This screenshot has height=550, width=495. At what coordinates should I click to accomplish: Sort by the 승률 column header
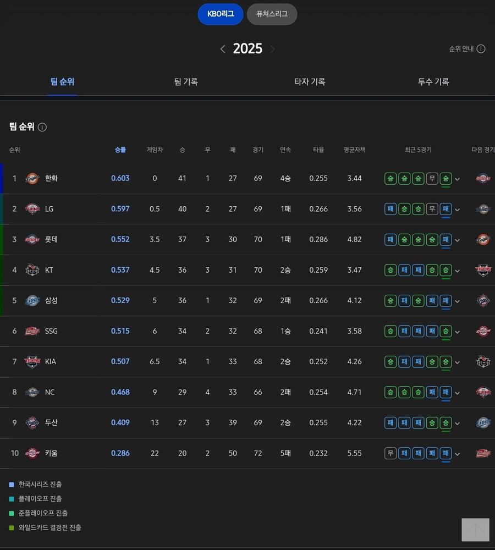coord(120,150)
